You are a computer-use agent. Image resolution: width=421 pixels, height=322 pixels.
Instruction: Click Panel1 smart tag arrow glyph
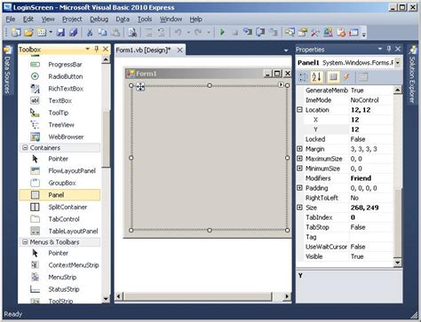[x=281, y=85]
